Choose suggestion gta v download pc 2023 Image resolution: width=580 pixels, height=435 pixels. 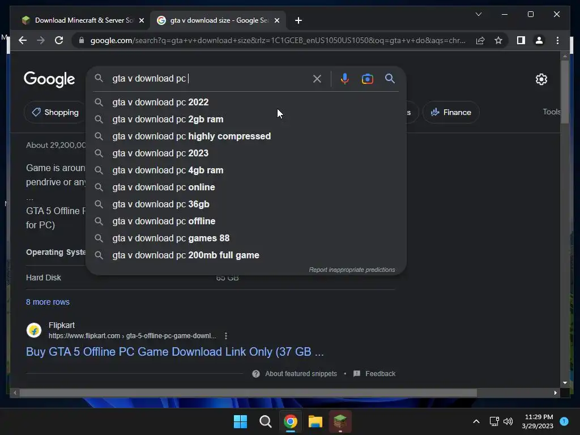pos(246,153)
